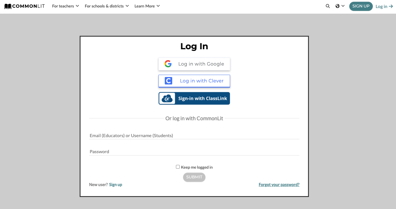Log in with Clever button
The width and height of the screenshot is (396, 209).
pyautogui.click(x=194, y=81)
